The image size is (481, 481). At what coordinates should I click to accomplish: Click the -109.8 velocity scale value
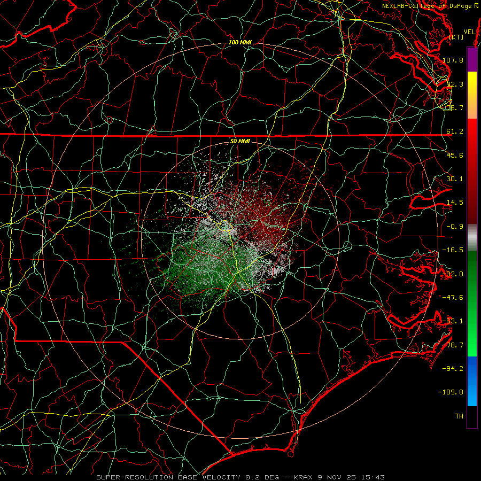click(451, 392)
